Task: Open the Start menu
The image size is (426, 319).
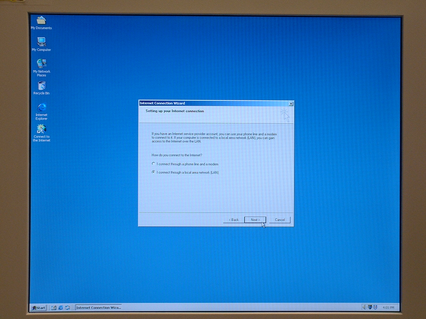Action: click(39, 308)
